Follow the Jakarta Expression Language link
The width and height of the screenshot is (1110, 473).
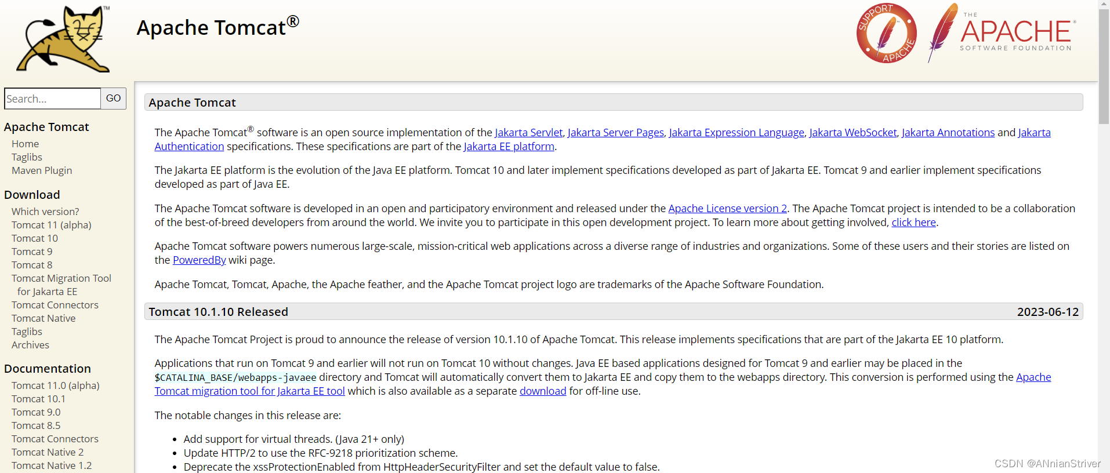coord(737,133)
